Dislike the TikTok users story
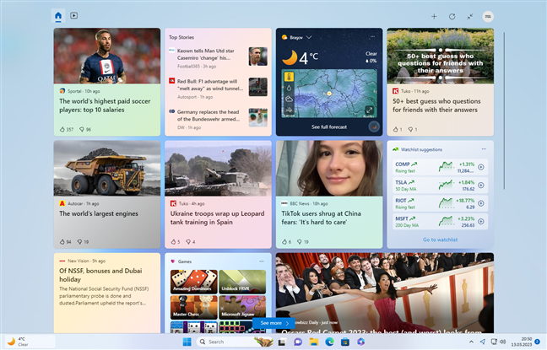The width and height of the screenshot is (547, 350). 303,241
